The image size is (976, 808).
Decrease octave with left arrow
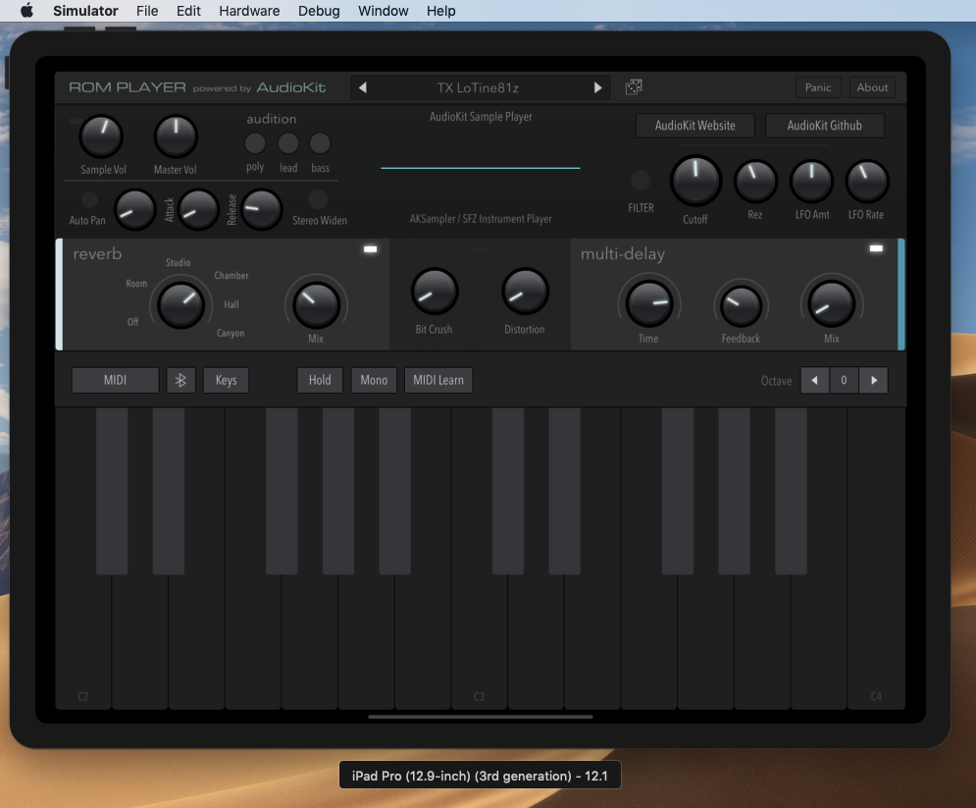coord(814,380)
